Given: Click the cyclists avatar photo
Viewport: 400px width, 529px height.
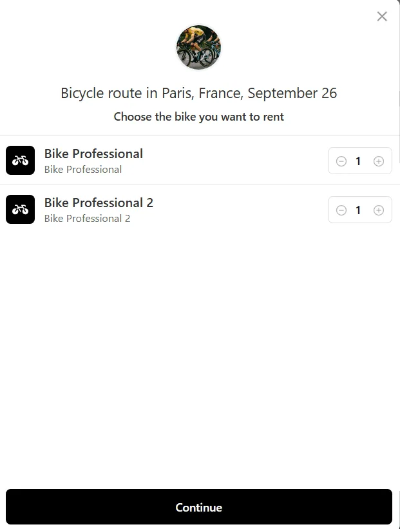Looking at the screenshot, I should point(199,47).
